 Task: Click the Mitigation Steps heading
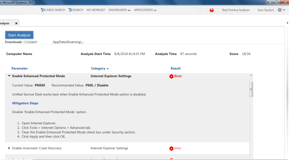[x=25, y=103]
